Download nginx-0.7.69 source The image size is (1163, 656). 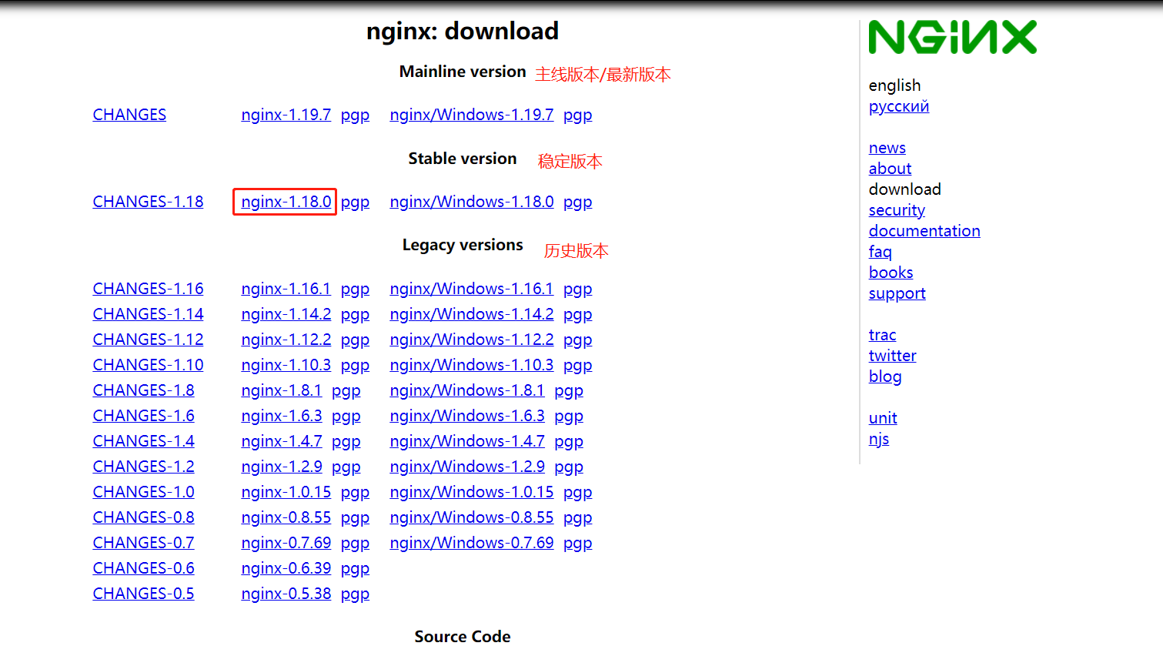(x=286, y=543)
